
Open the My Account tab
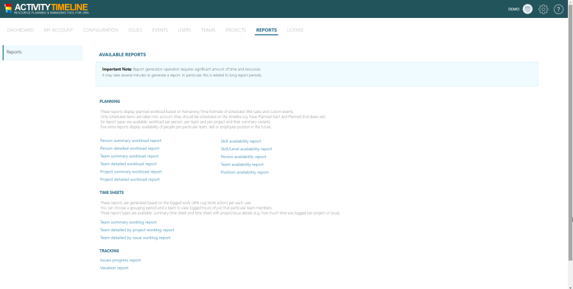pyautogui.click(x=58, y=30)
